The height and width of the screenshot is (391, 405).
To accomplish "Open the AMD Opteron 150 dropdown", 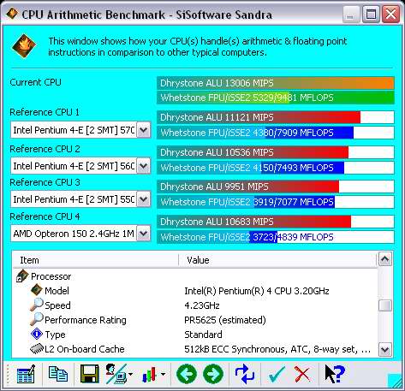I will click(143, 234).
